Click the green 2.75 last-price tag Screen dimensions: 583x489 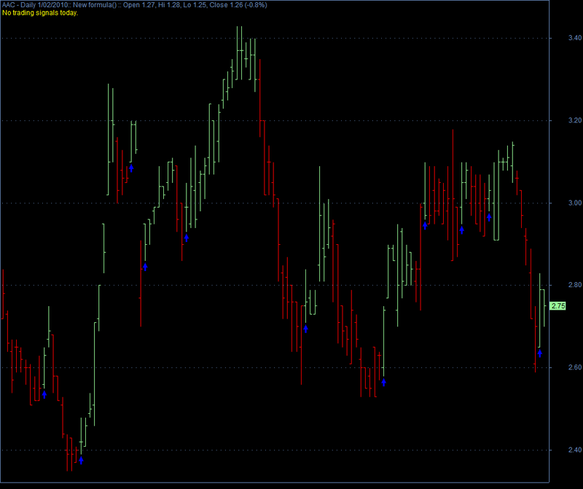click(557, 306)
